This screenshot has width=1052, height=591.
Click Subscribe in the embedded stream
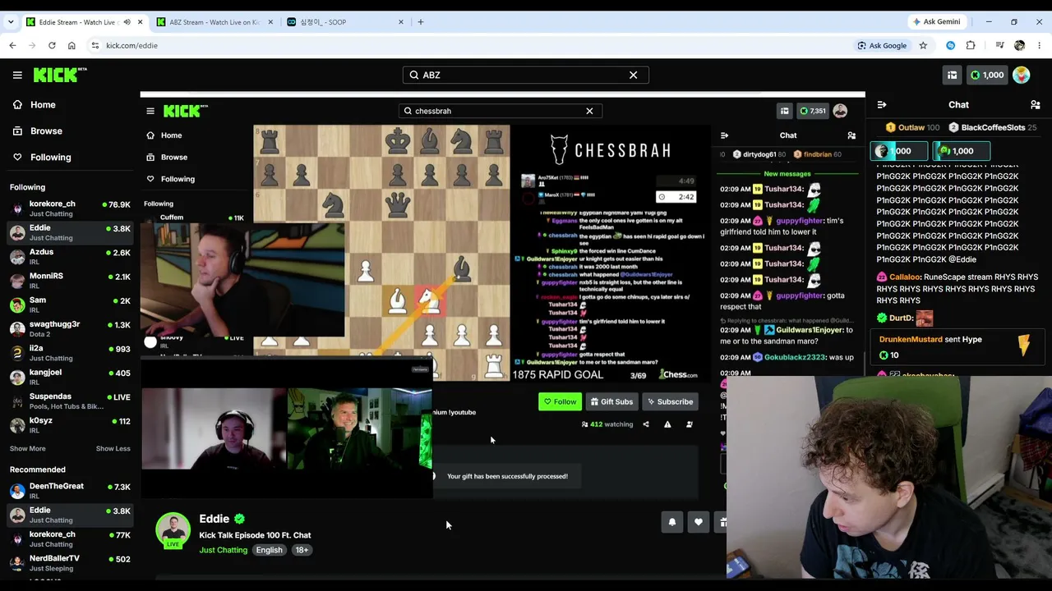669,401
